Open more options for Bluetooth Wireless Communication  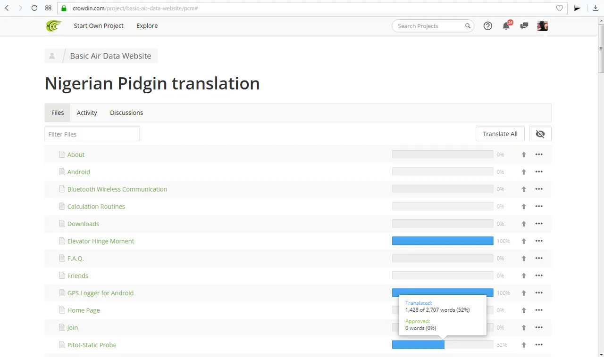539,189
